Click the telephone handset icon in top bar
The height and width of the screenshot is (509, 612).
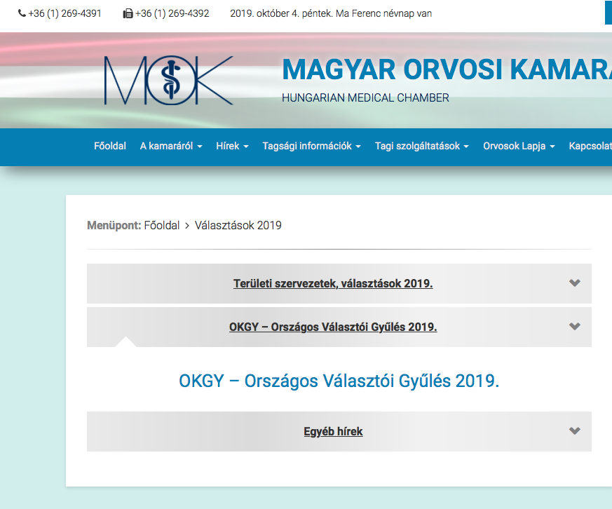(22, 13)
